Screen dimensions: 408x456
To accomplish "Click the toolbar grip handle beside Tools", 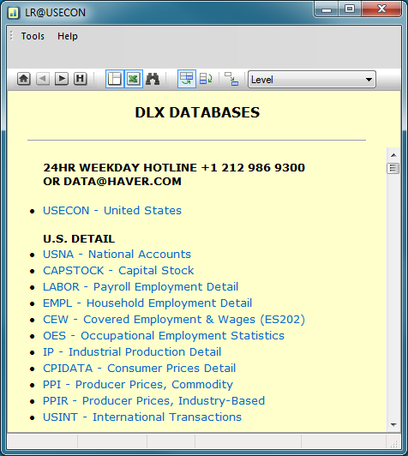I will (11, 36).
